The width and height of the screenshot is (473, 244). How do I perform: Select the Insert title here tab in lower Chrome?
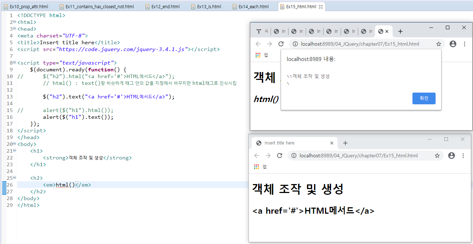tap(293, 143)
